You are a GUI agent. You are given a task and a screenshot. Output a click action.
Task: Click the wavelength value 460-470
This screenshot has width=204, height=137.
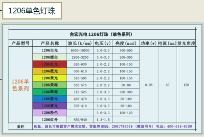pos(80,99)
